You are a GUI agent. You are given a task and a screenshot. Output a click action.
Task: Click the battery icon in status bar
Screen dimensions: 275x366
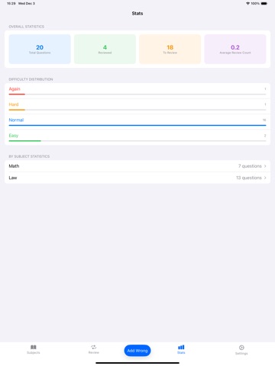tap(264, 4)
